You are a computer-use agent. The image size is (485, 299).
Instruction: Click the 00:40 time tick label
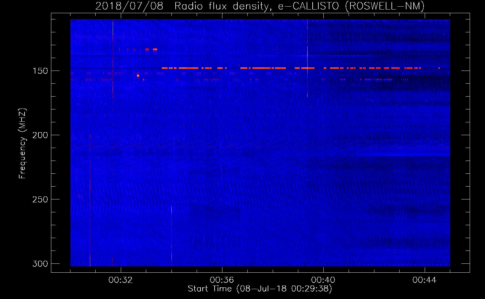coord(323,280)
